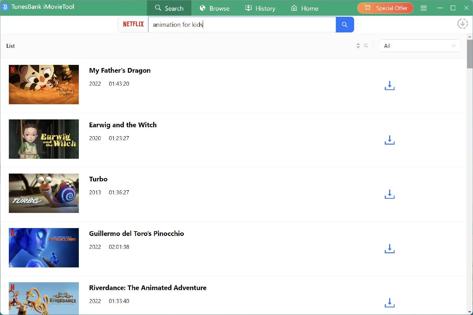Expand the quality selection chevron beside All
The width and height of the screenshot is (473, 315).
tap(453, 46)
